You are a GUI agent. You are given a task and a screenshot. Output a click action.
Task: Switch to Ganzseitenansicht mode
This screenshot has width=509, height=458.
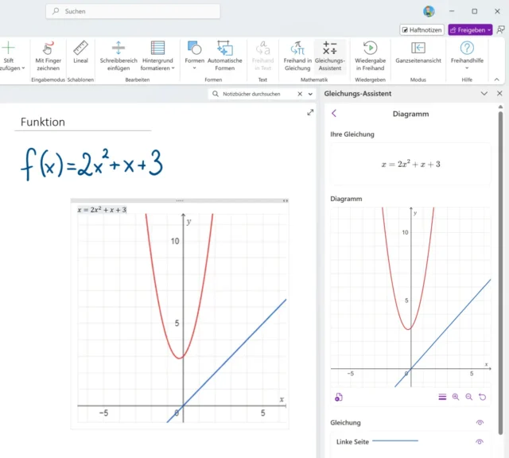click(418, 53)
